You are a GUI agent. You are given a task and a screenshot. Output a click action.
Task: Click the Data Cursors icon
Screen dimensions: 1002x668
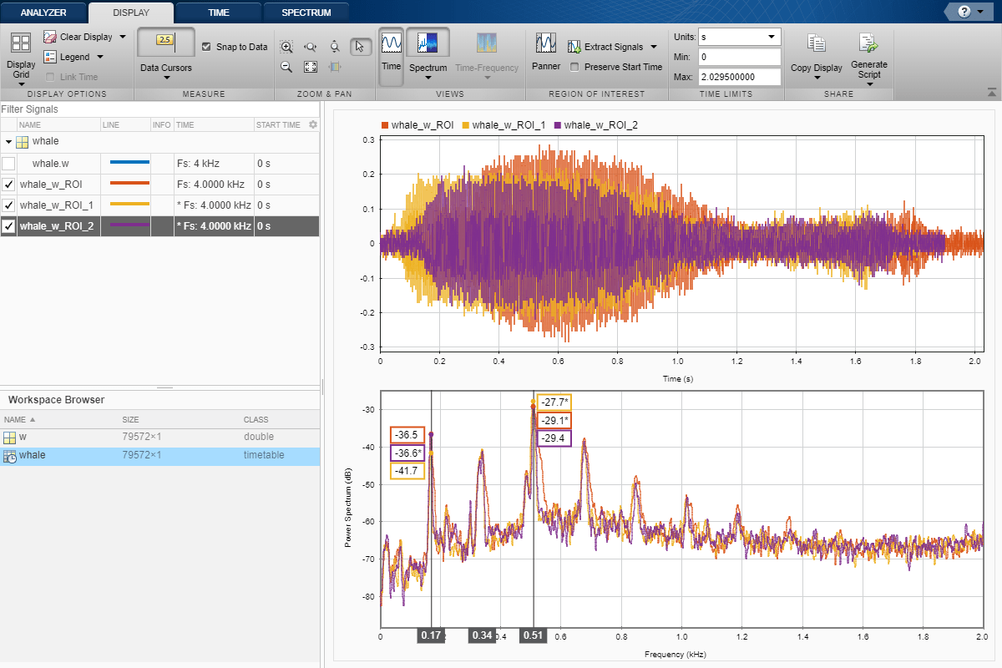(x=165, y=42)
